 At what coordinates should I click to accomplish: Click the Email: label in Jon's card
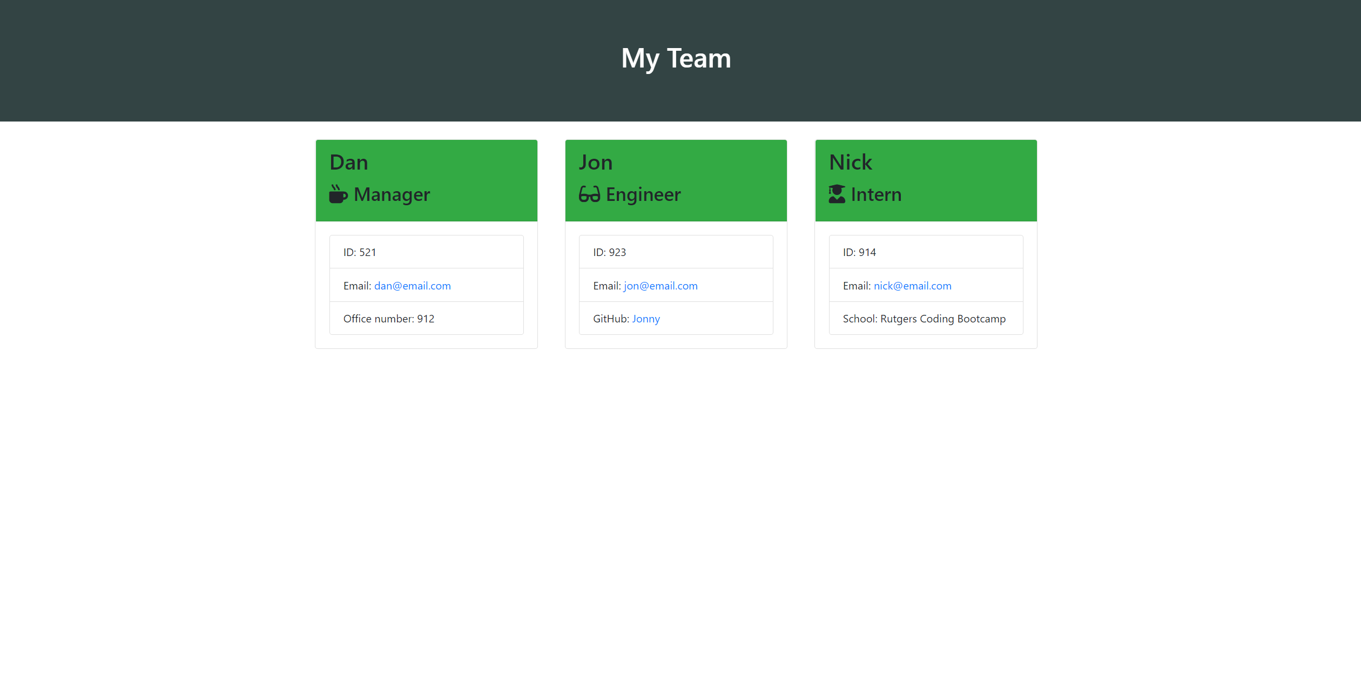[x=607, y=286]
